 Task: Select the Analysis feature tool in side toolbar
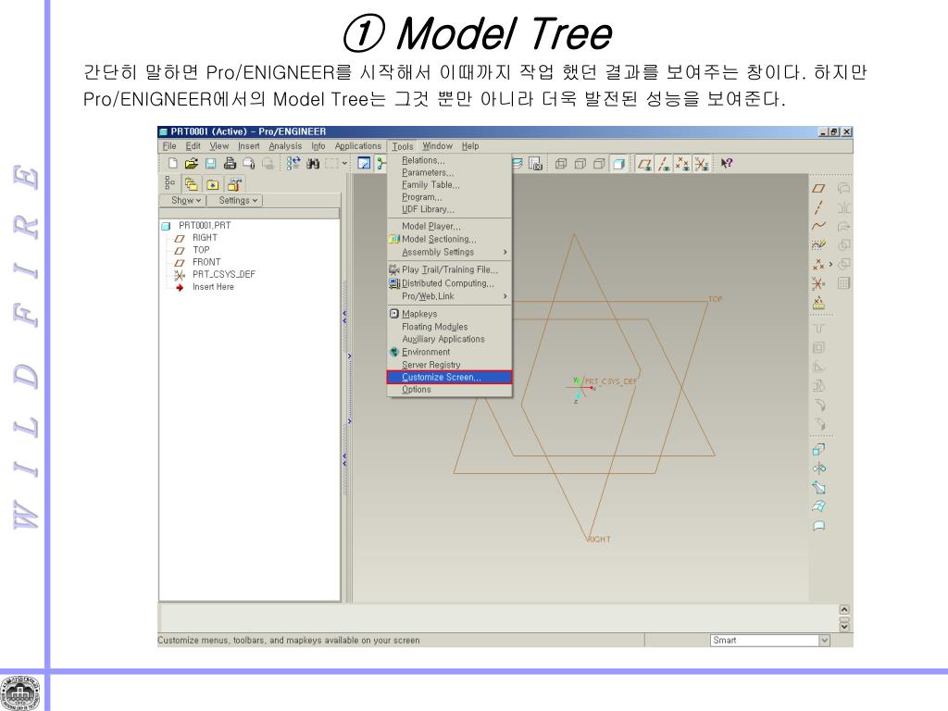pos(818,303)
